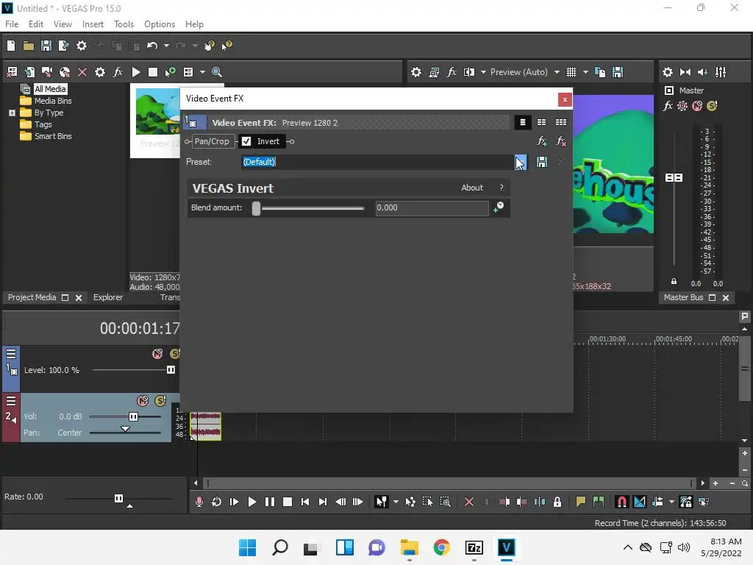This screenshot has width=753, height=565.
Task: Close the Video Event FX dialog
Action: pyautogui.click(x=565, y=99)
